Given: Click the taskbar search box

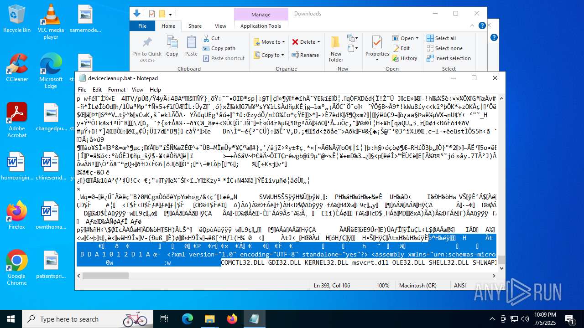Looking at the screenshot, I should 88,319.
